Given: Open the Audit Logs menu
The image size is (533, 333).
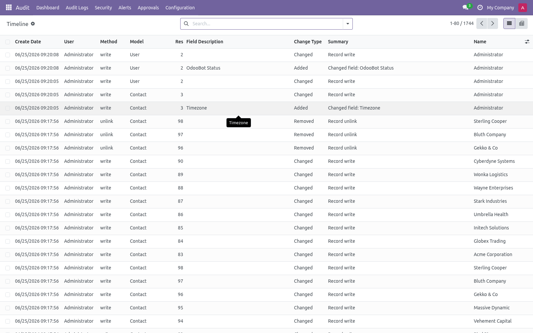Looking at the screenshot, I should (77, 7).
